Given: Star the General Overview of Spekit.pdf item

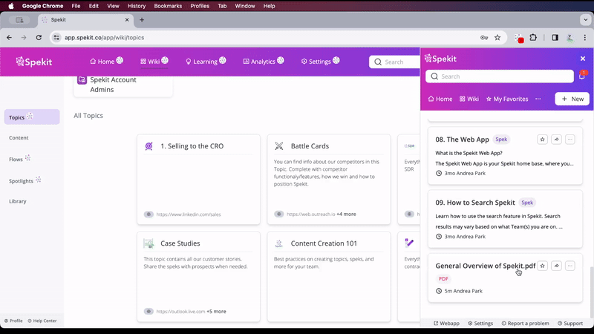Looking at the screenshot, I should [542, 266].
